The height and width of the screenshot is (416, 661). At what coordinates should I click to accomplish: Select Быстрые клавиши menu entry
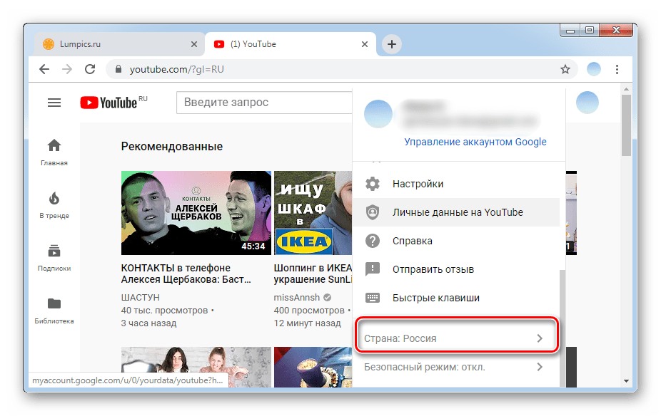click(435, 298)
